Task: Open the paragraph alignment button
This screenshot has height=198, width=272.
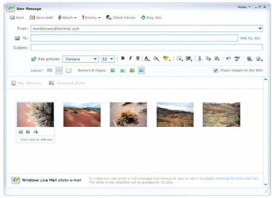Action: tap(189, 58)
